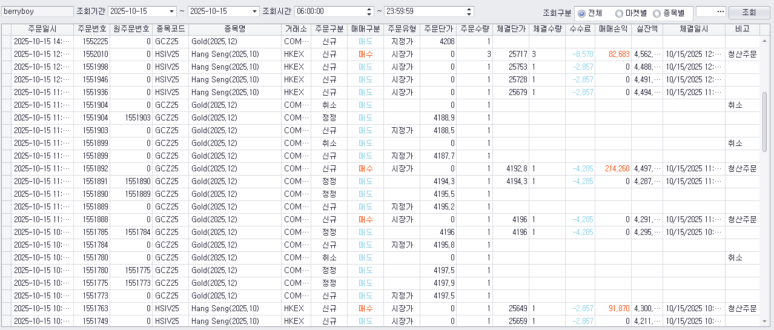Image resolution: width=774 pixels, height=330 pixels.
Task: Open the symbol lookup field with ellipsis
Action: click(x=710, y=12)
